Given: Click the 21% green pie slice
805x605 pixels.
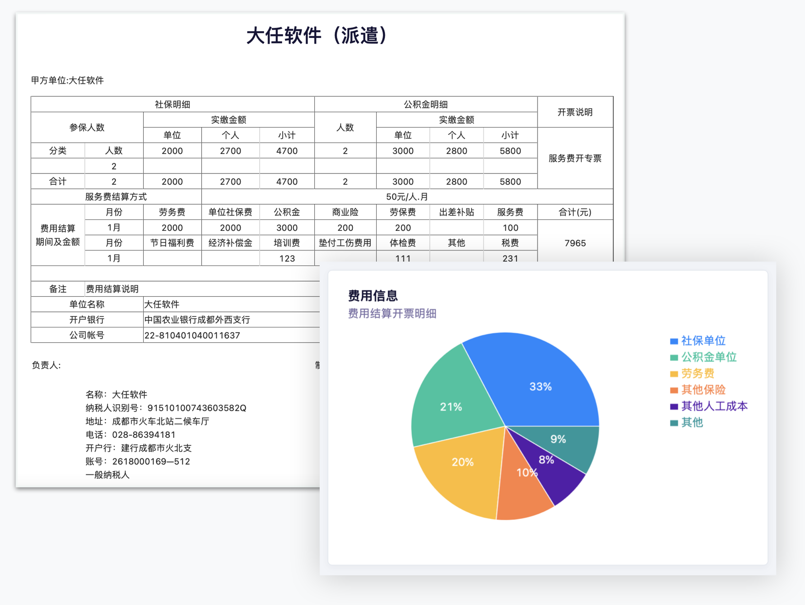Looking at the screenshot, I should pos(451,407).
